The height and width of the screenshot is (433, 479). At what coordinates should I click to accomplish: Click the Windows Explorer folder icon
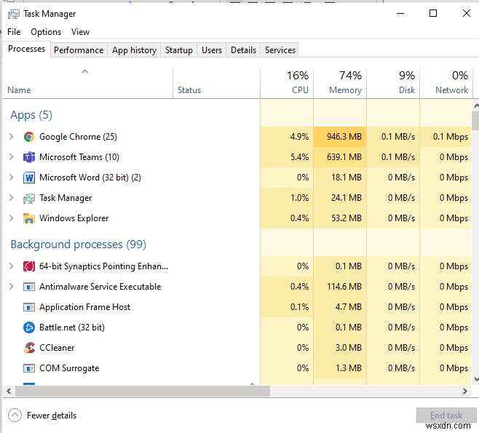click(x=29, y=218)
